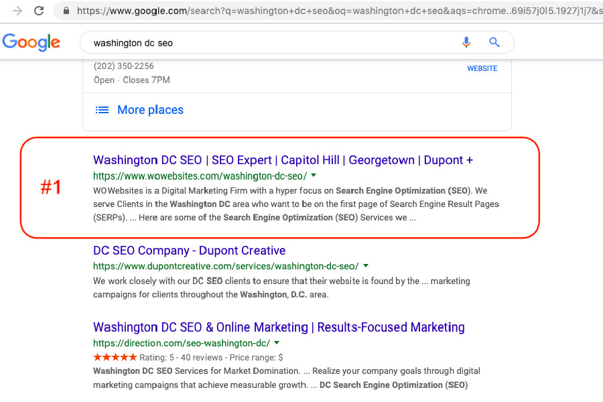Click the dupontcreative.com green URL
Image resolution: width=603 pixels, height=402 pixels.
226,266
